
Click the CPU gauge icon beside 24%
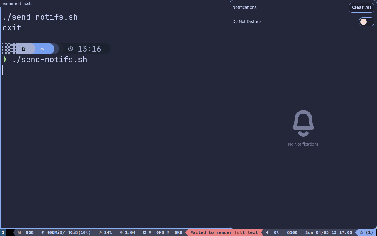(100, 232)
